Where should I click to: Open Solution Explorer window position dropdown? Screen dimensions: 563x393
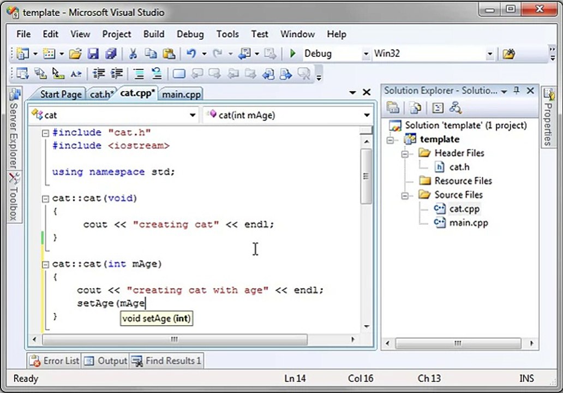(x=504, y=92)
